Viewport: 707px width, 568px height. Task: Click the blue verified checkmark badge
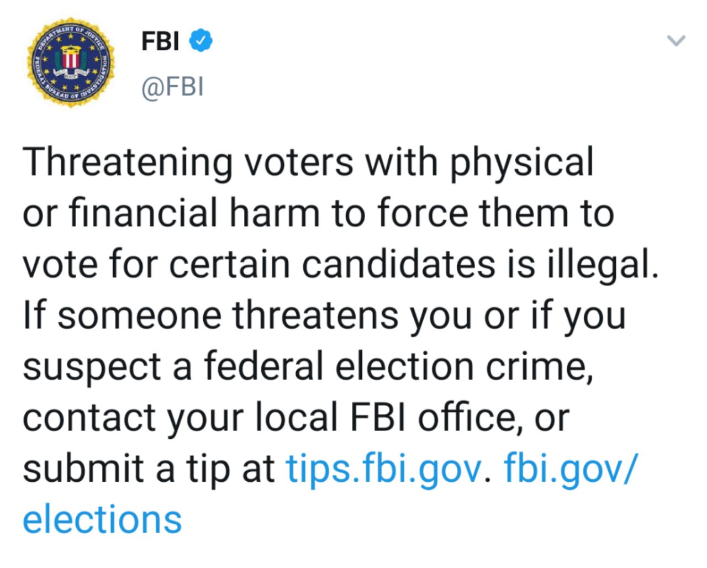[201, 40]
